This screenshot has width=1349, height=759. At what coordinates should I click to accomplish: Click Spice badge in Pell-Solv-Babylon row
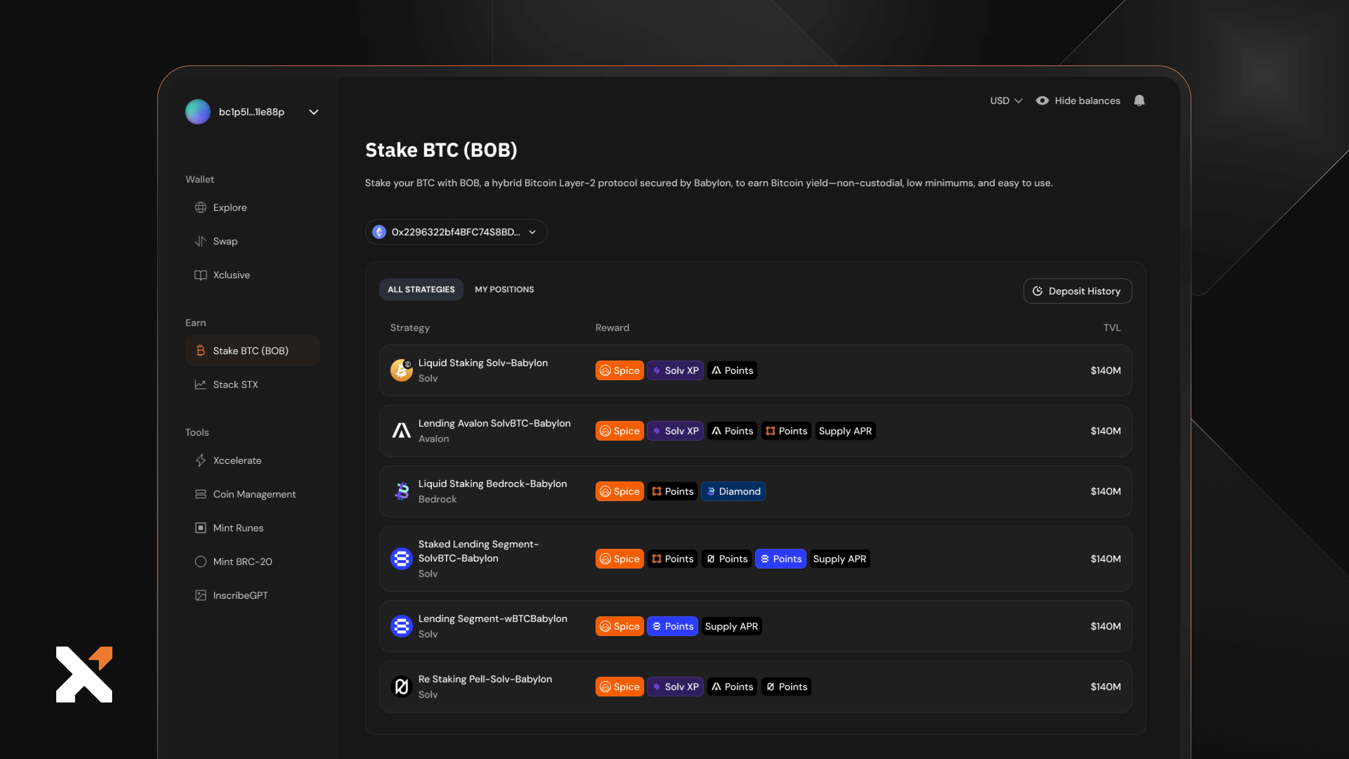619,687
